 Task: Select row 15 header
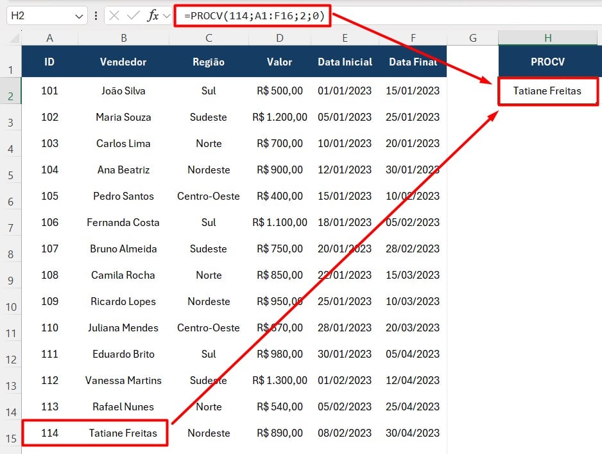pyautogui.click(x=11, y=433)
